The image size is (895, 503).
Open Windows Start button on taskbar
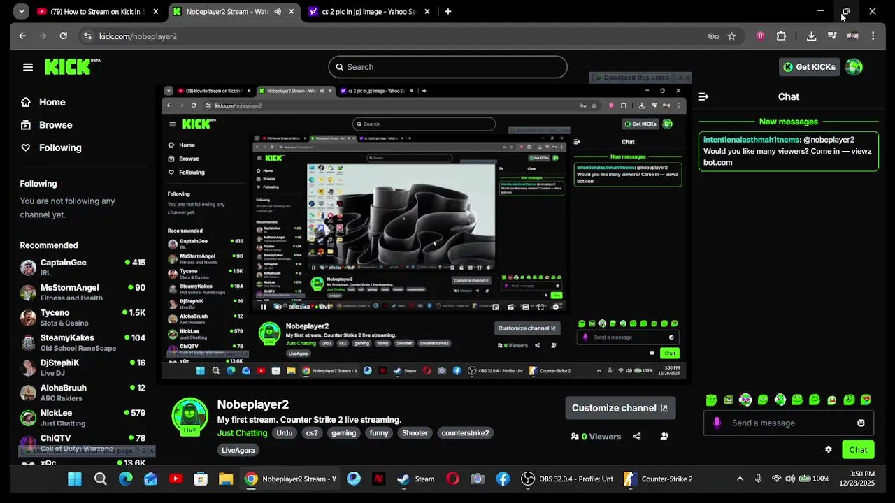point(75,479)
